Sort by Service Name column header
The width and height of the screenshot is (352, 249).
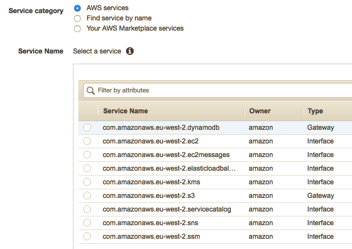[125, 111]
